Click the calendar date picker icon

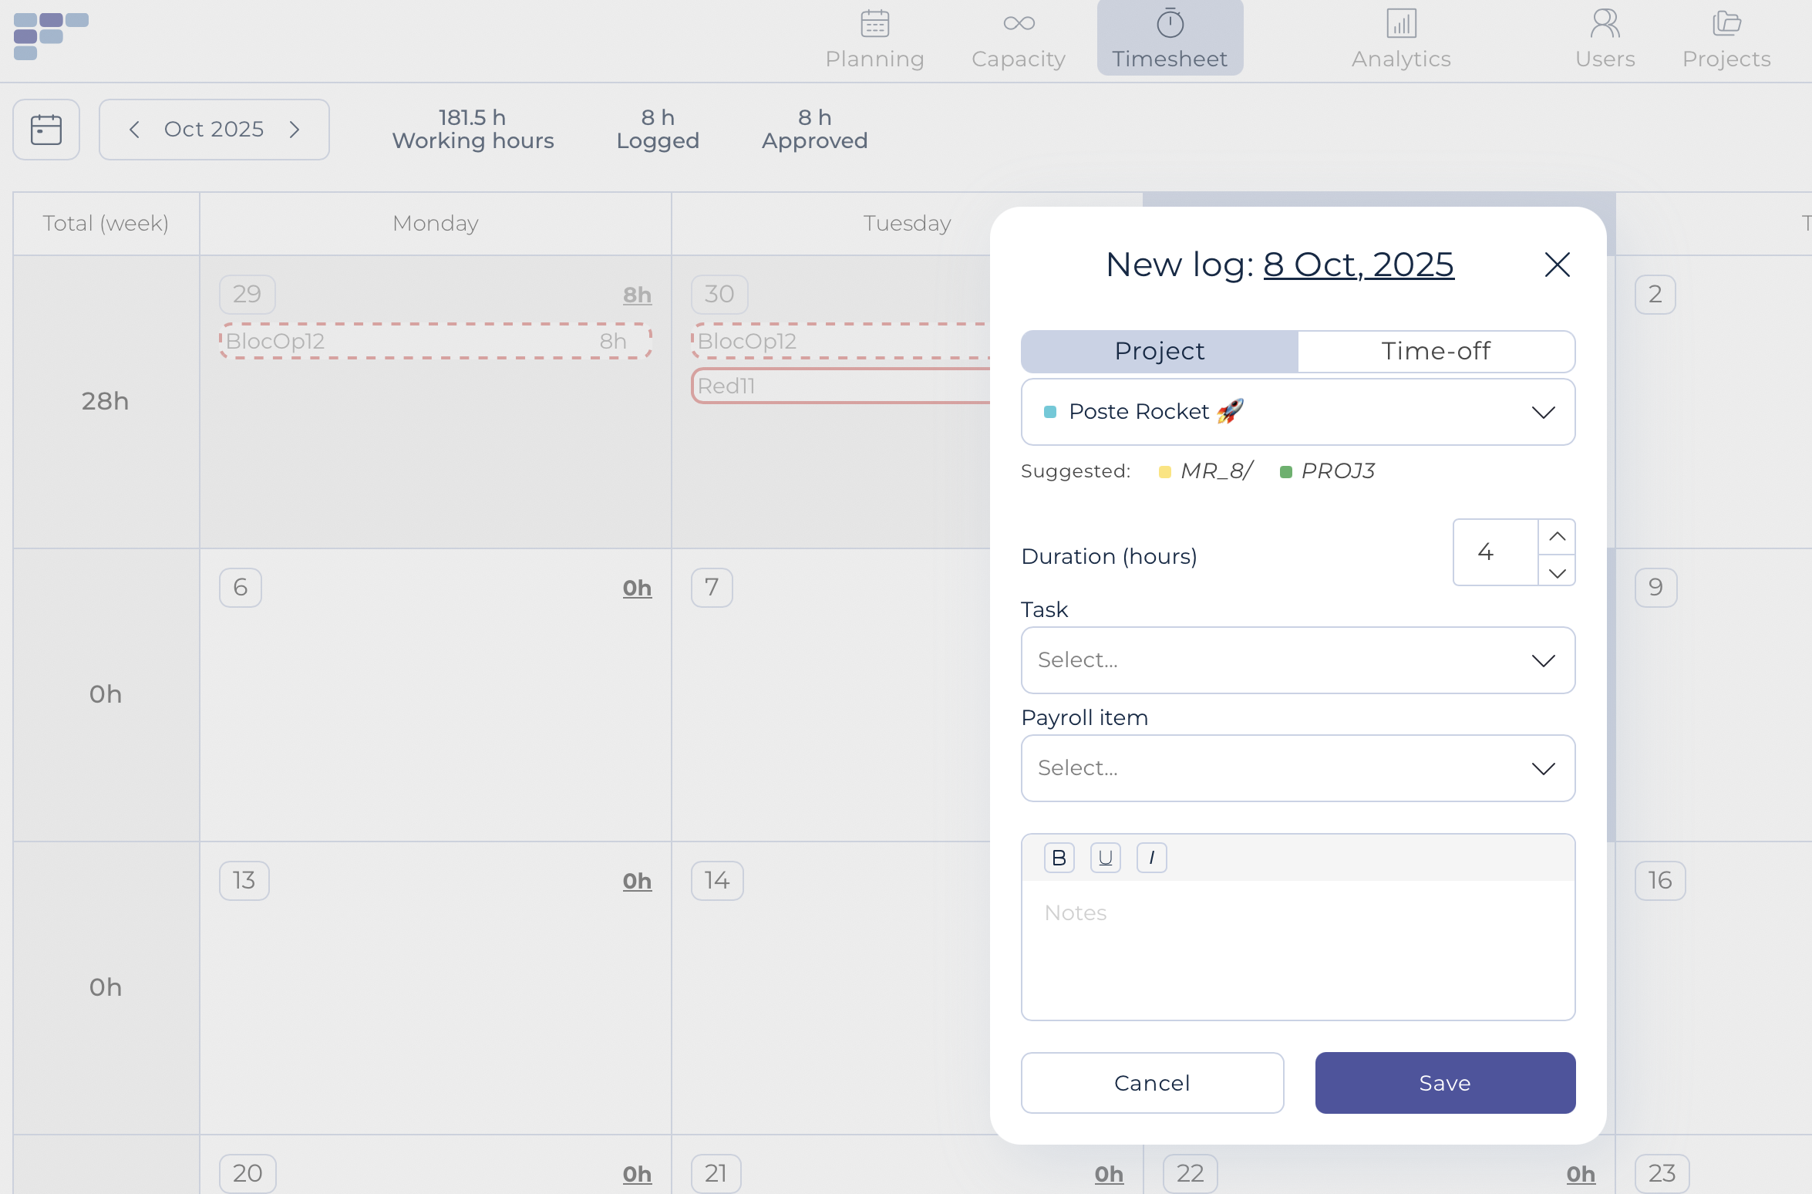pos(46,130)
